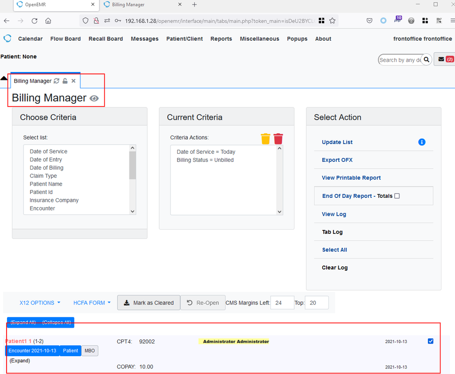Open the Calendar menu
The height and width of the screenshot is (374, 455).
pos(30,39)
